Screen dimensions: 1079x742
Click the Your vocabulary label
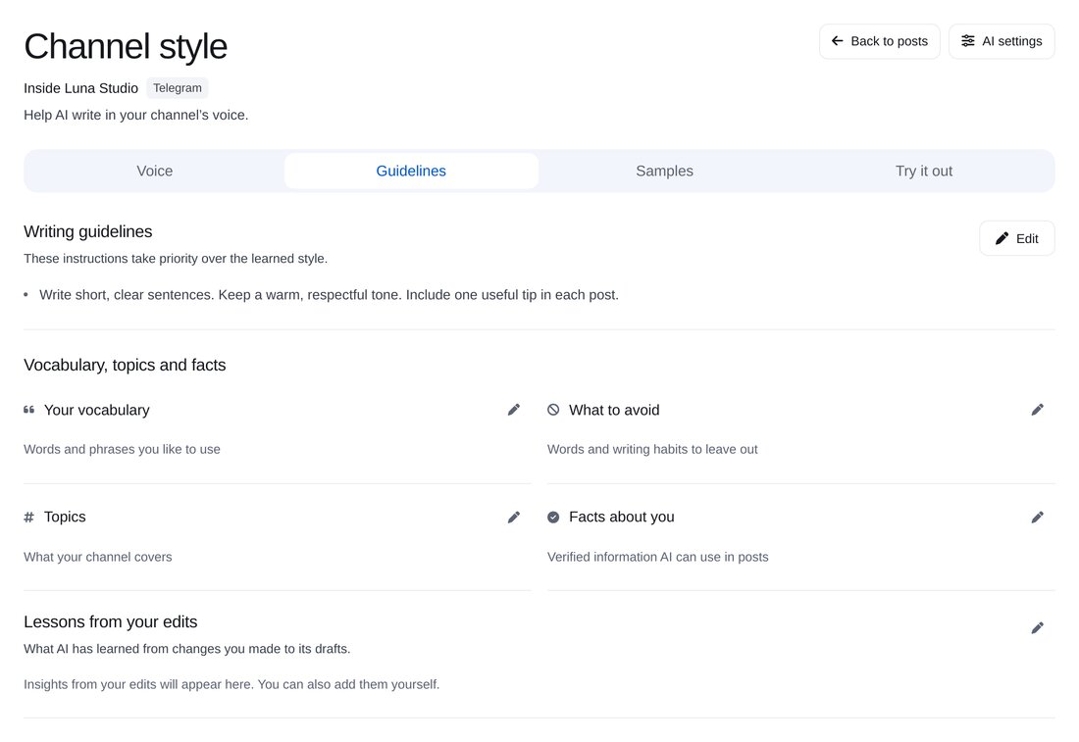coord(97,410)
